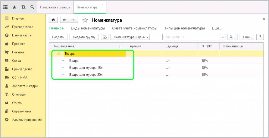Open the search magnifier dropdown button
This screenshot has width=269, height=138.
(232, 37)
